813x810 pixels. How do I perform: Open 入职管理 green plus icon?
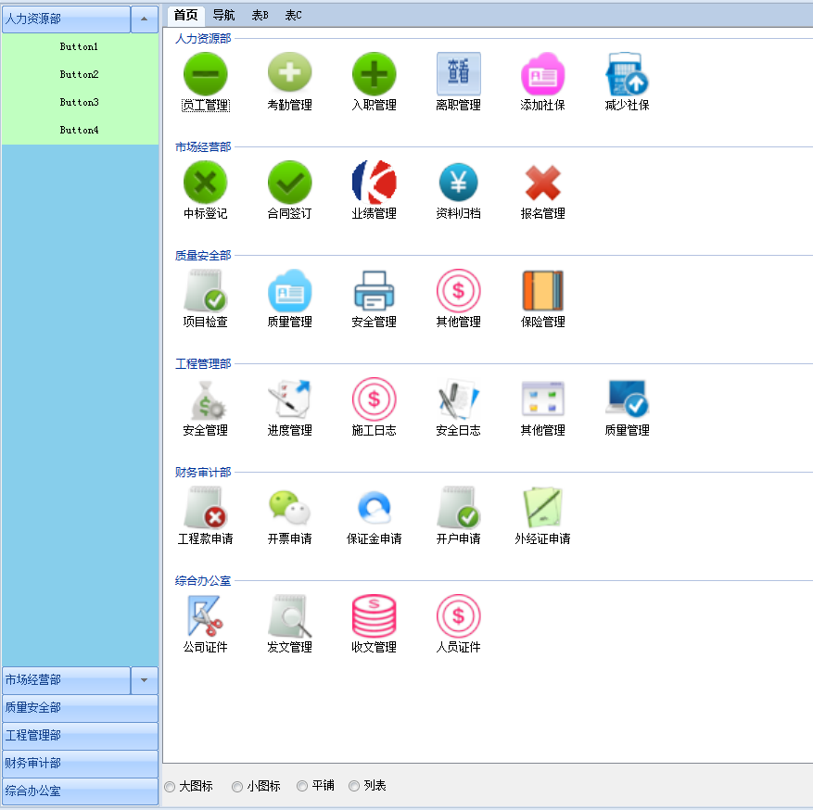click(x=374, y=73)
